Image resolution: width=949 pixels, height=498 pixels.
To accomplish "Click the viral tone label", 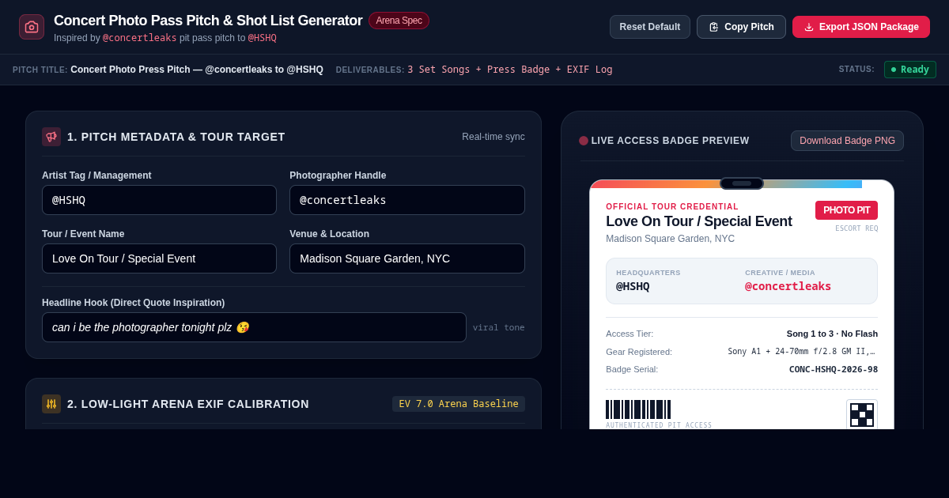I will pyautogui.click(x=499, y=327).
